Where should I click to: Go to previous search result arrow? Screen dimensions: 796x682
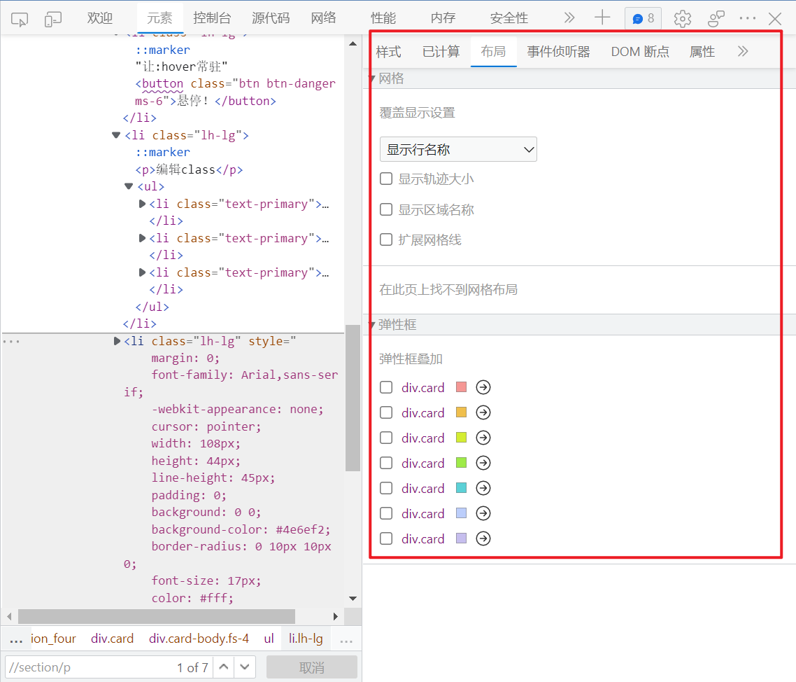(223, 667)
